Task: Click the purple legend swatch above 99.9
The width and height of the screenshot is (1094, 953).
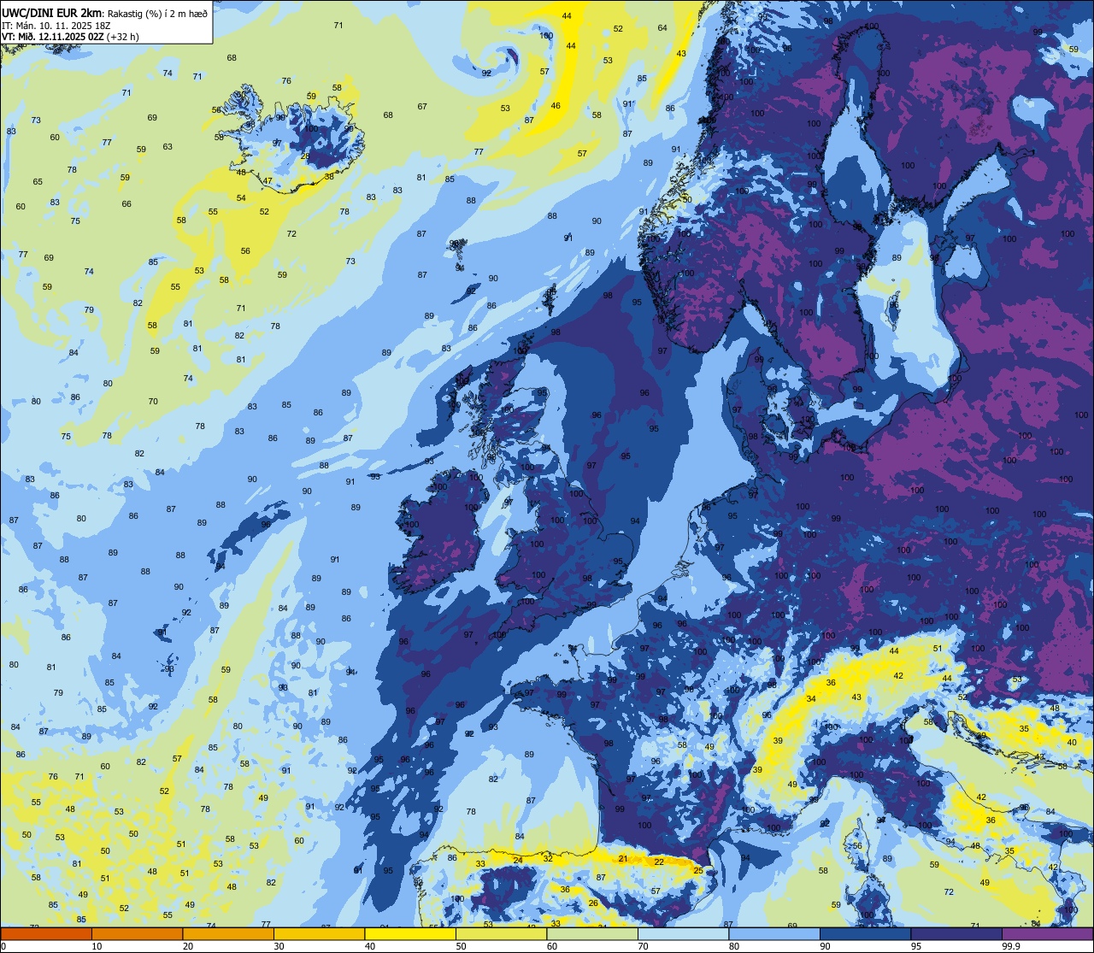Action: tap(1047, 933)
